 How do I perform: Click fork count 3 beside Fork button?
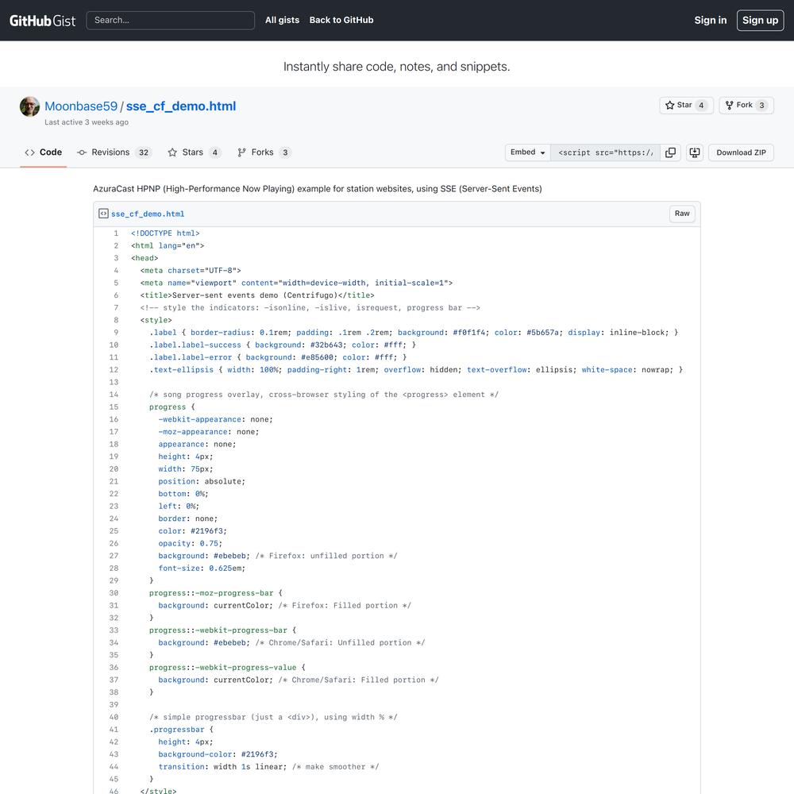761,106
